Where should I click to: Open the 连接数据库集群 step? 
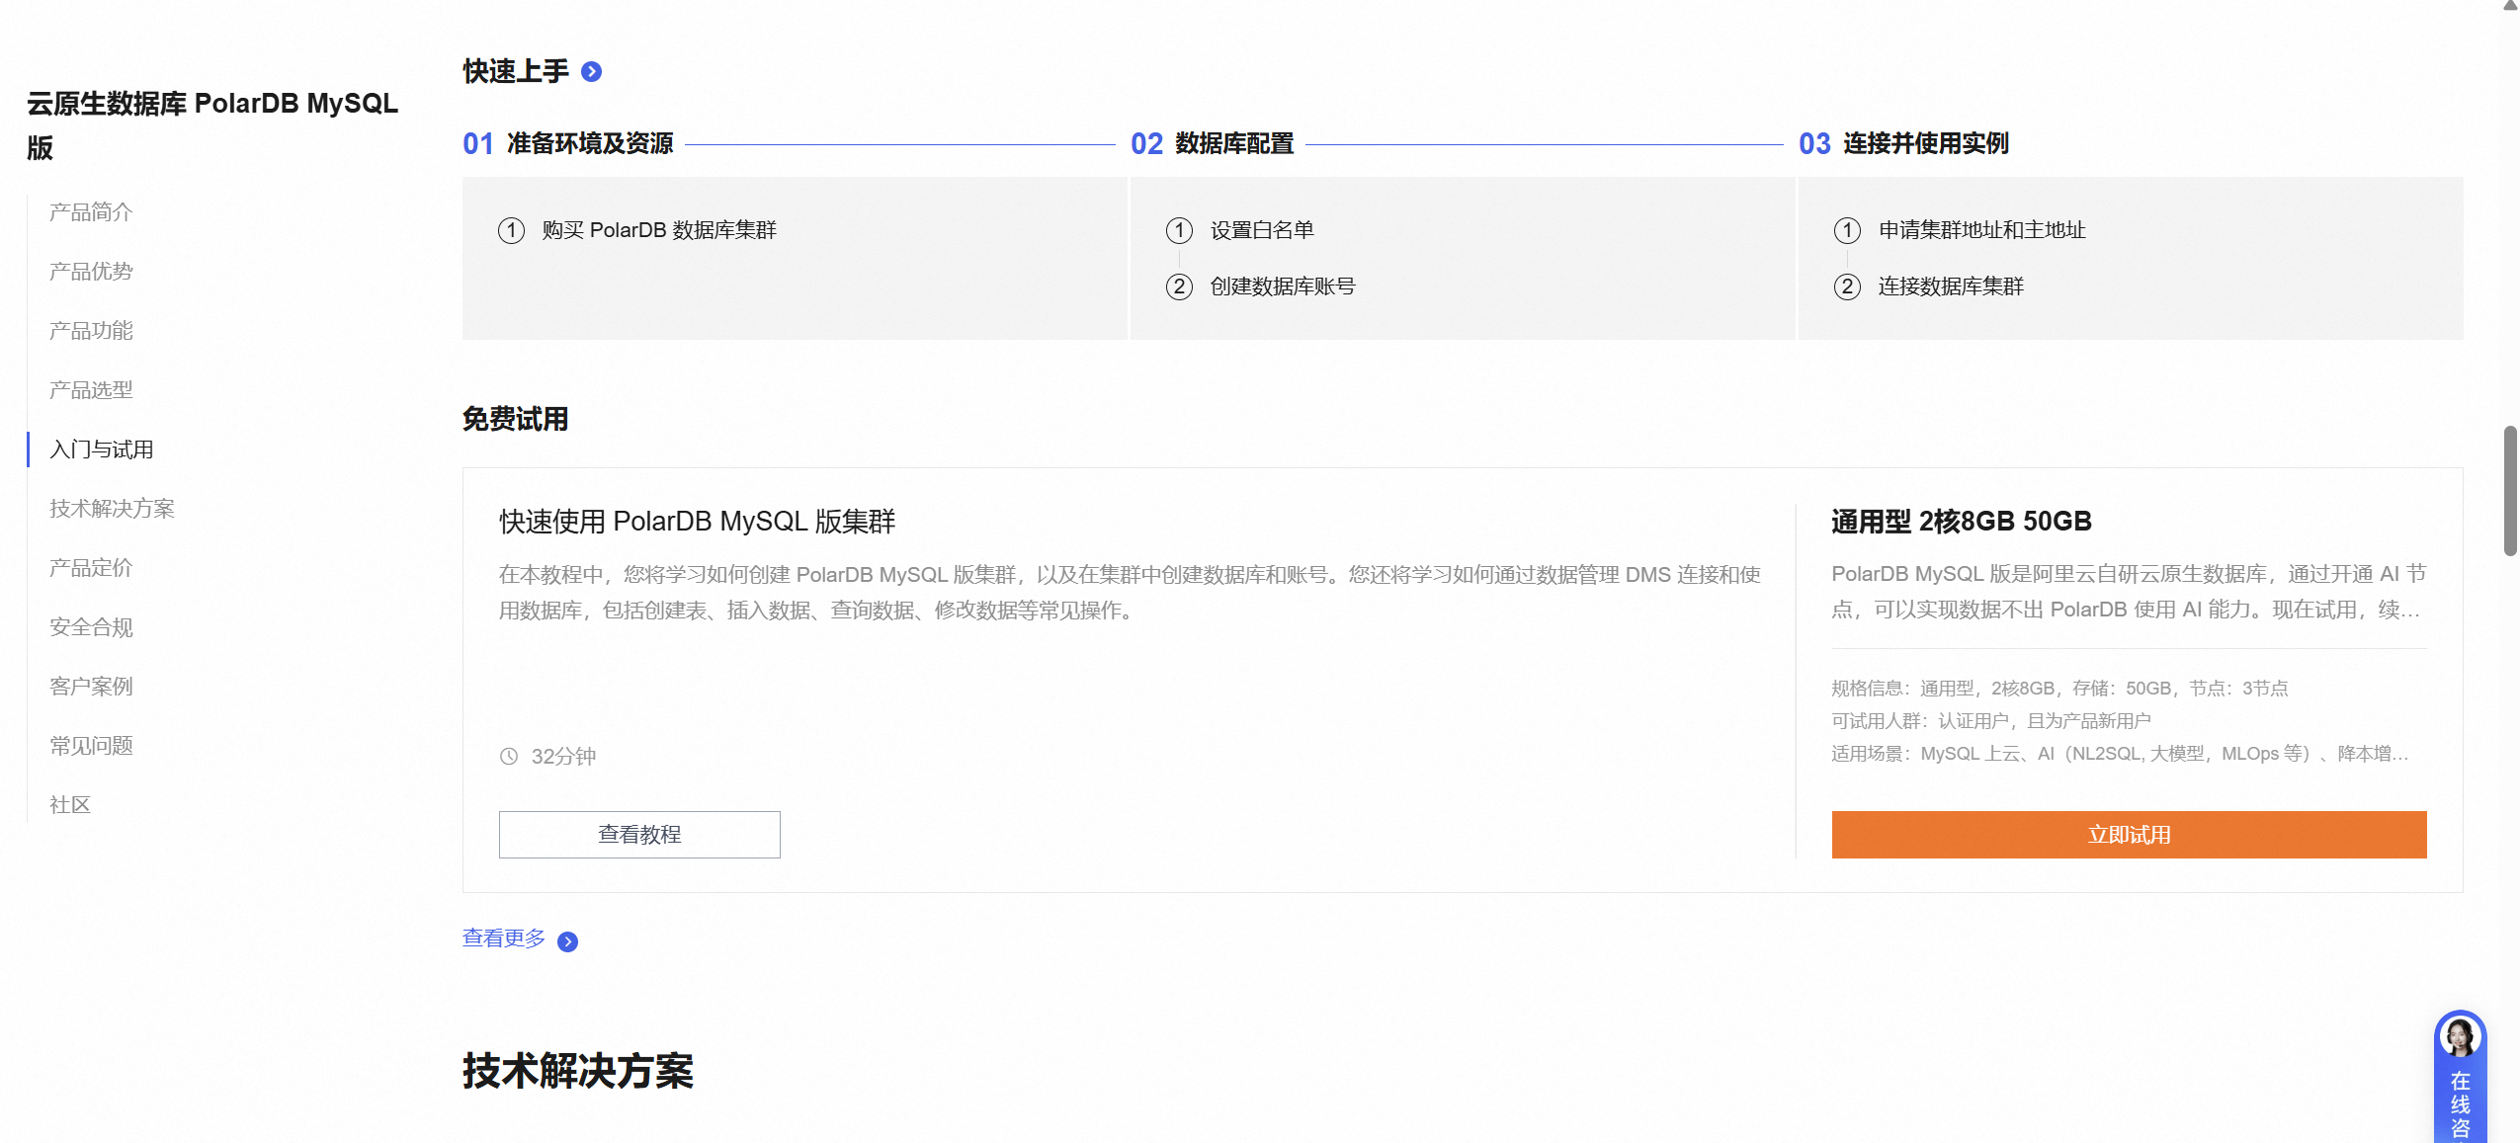(1951, 286)
